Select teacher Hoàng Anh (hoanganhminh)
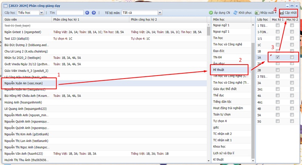Screen dimensions: 302x165 [23, 103]
